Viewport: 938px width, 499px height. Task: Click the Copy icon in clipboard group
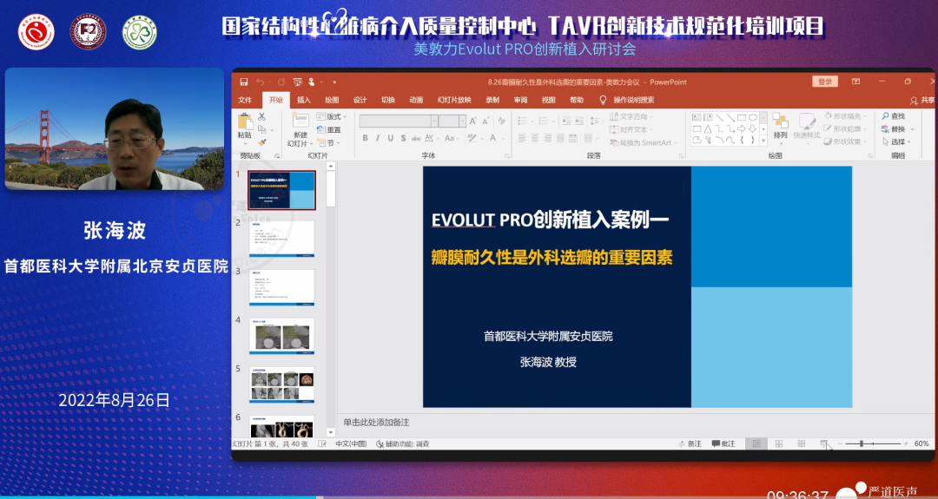(262, 129)
